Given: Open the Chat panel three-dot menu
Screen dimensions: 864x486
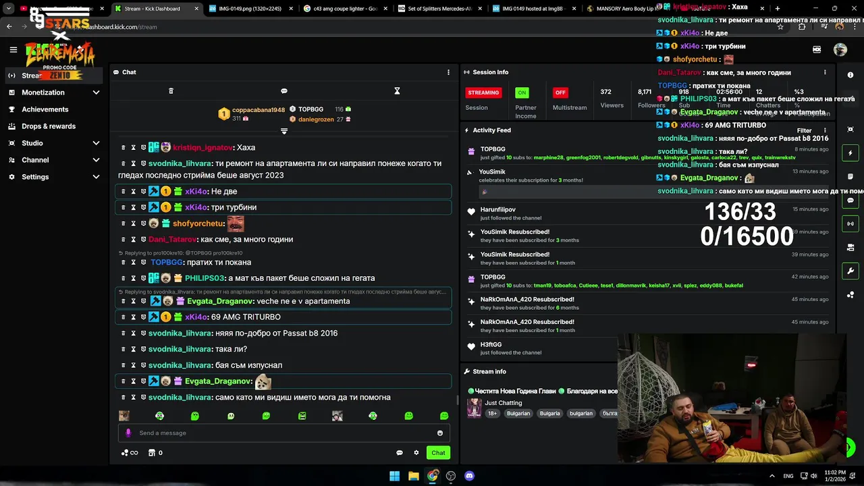Looking at the screenshot, I should point(448,72).
